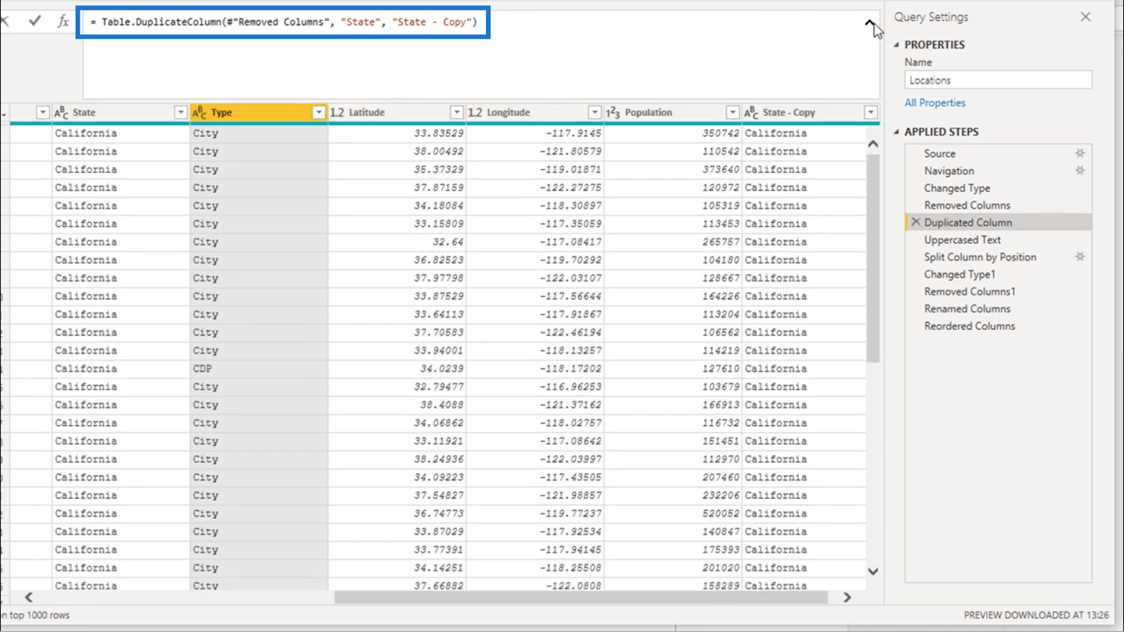Open filter dropdown left of State column
The width and height of the screenshot is (1124, 632).
pyautogui.click(x=43, y=112)
